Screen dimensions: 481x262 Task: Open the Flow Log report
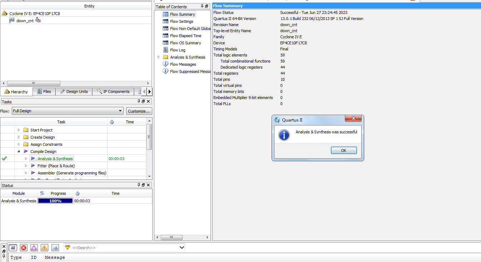click(178, 50)
